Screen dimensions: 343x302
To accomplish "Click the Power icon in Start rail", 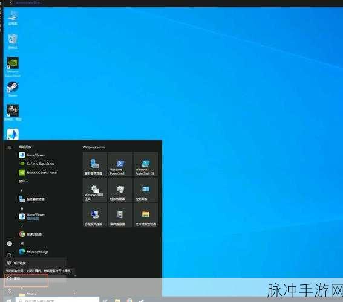I will [x=10, y=291].
